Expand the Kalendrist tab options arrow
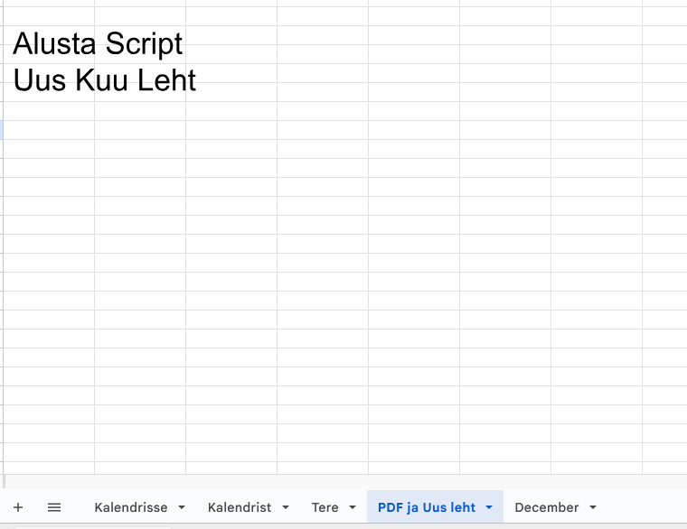Screen dimensions: 687x529 (286, 507)
